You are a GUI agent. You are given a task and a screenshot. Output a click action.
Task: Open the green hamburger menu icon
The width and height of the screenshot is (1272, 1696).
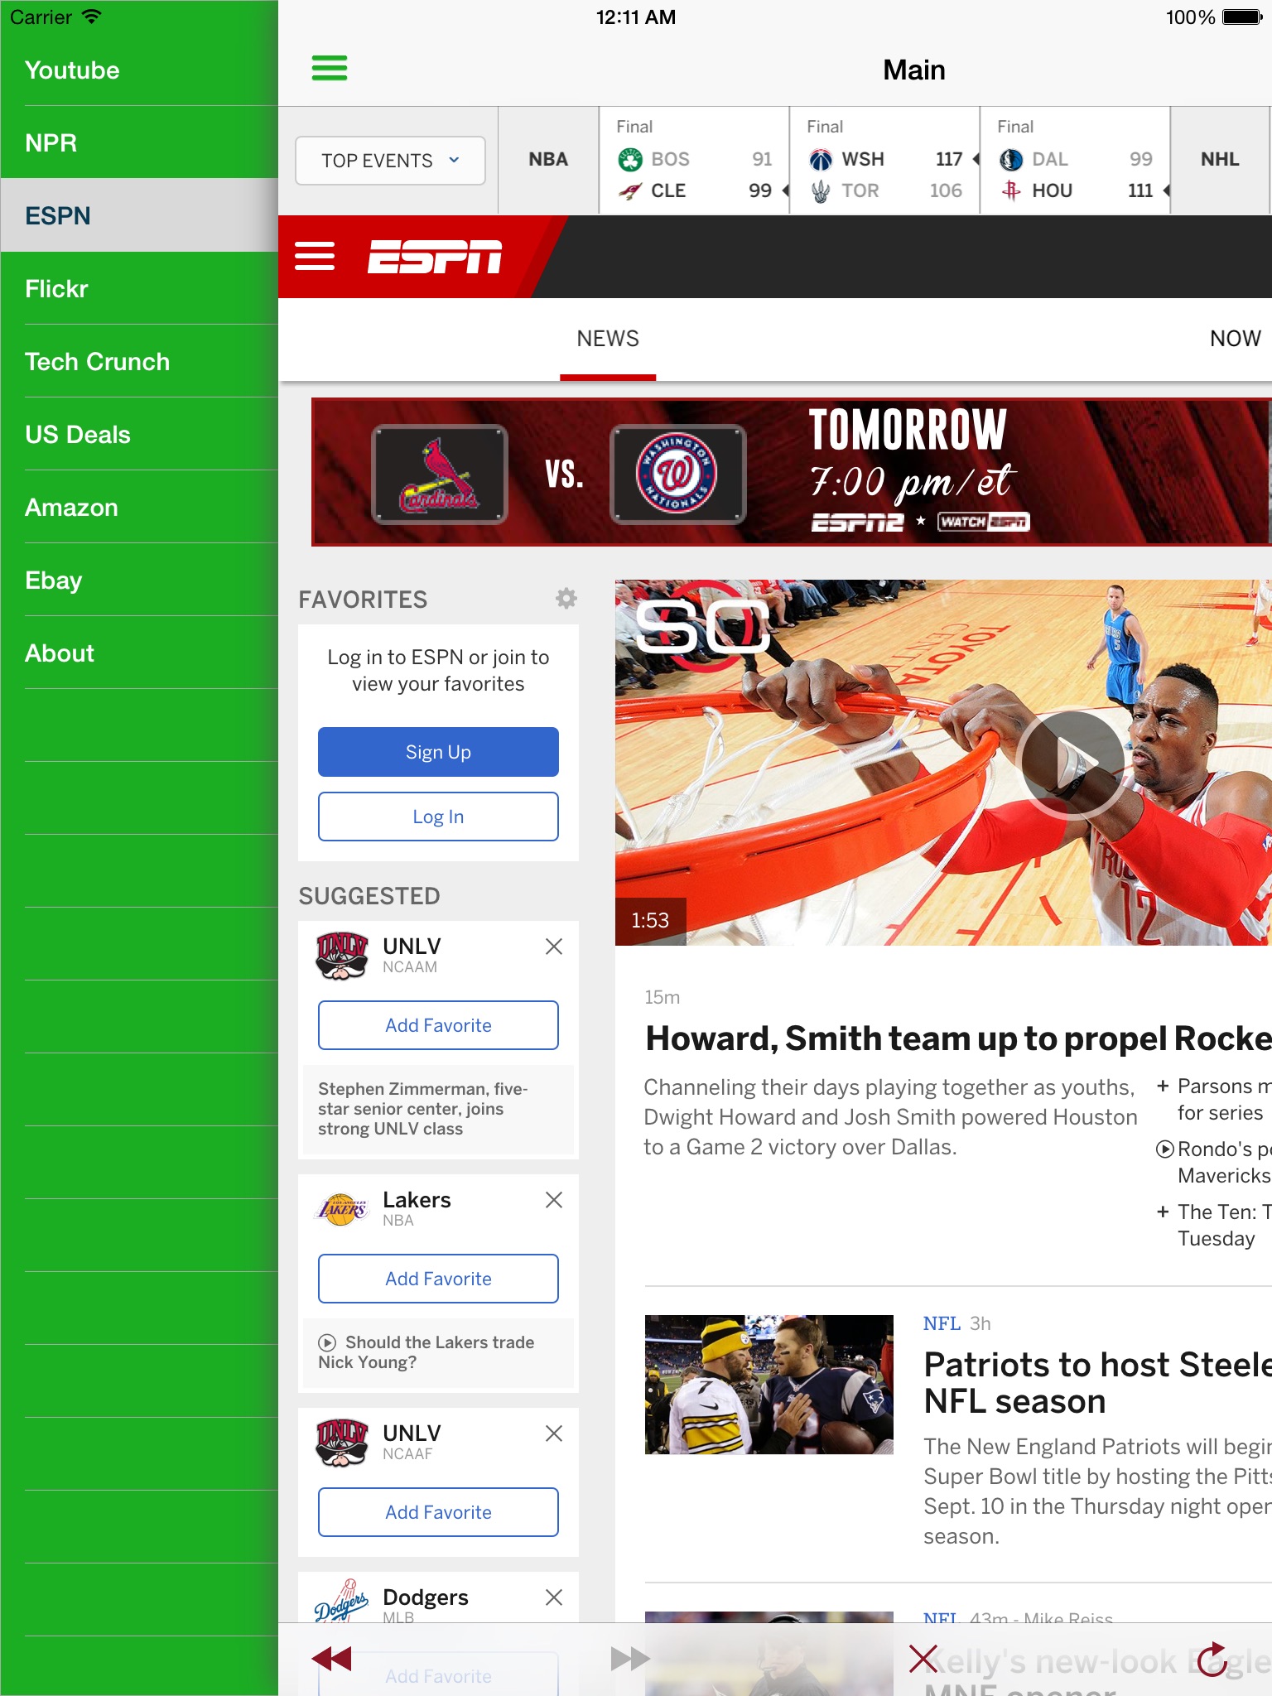pos(330,68)
